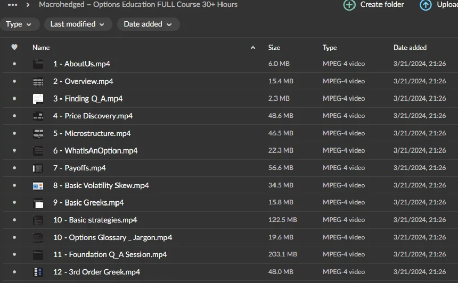Viewport: 458px width, 283px height.
Task: Sort files by the Size column header
Action: pyautogui.click(x=274, y=47)
